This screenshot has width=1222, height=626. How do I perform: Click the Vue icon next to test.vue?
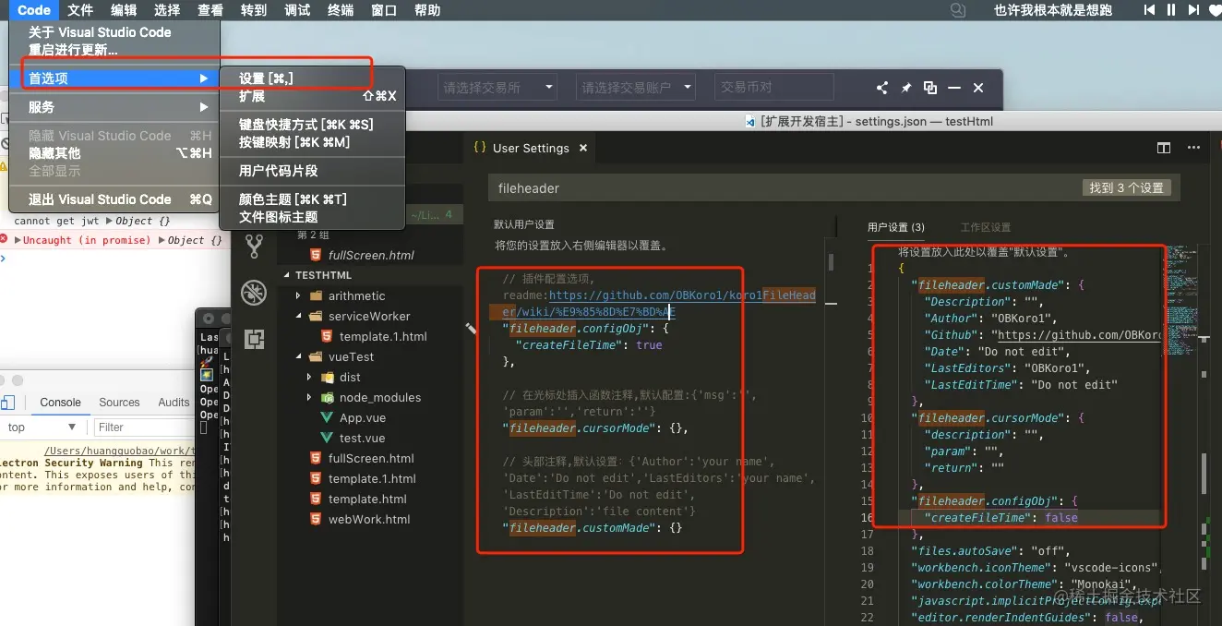[326, 439]
